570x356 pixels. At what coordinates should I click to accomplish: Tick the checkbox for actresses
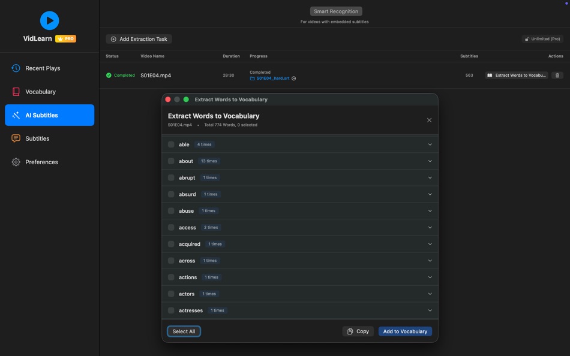(171, 310)
